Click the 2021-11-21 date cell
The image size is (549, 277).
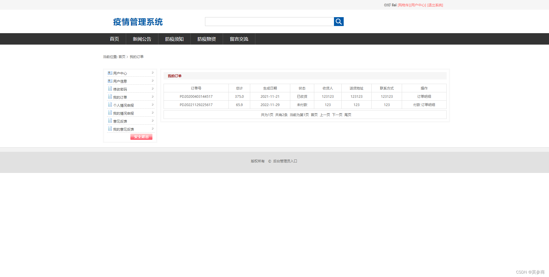(270, 97)
